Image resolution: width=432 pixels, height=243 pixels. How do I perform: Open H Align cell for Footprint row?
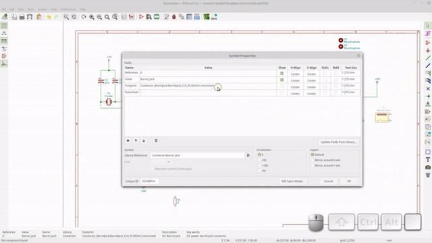click(296, 87)
